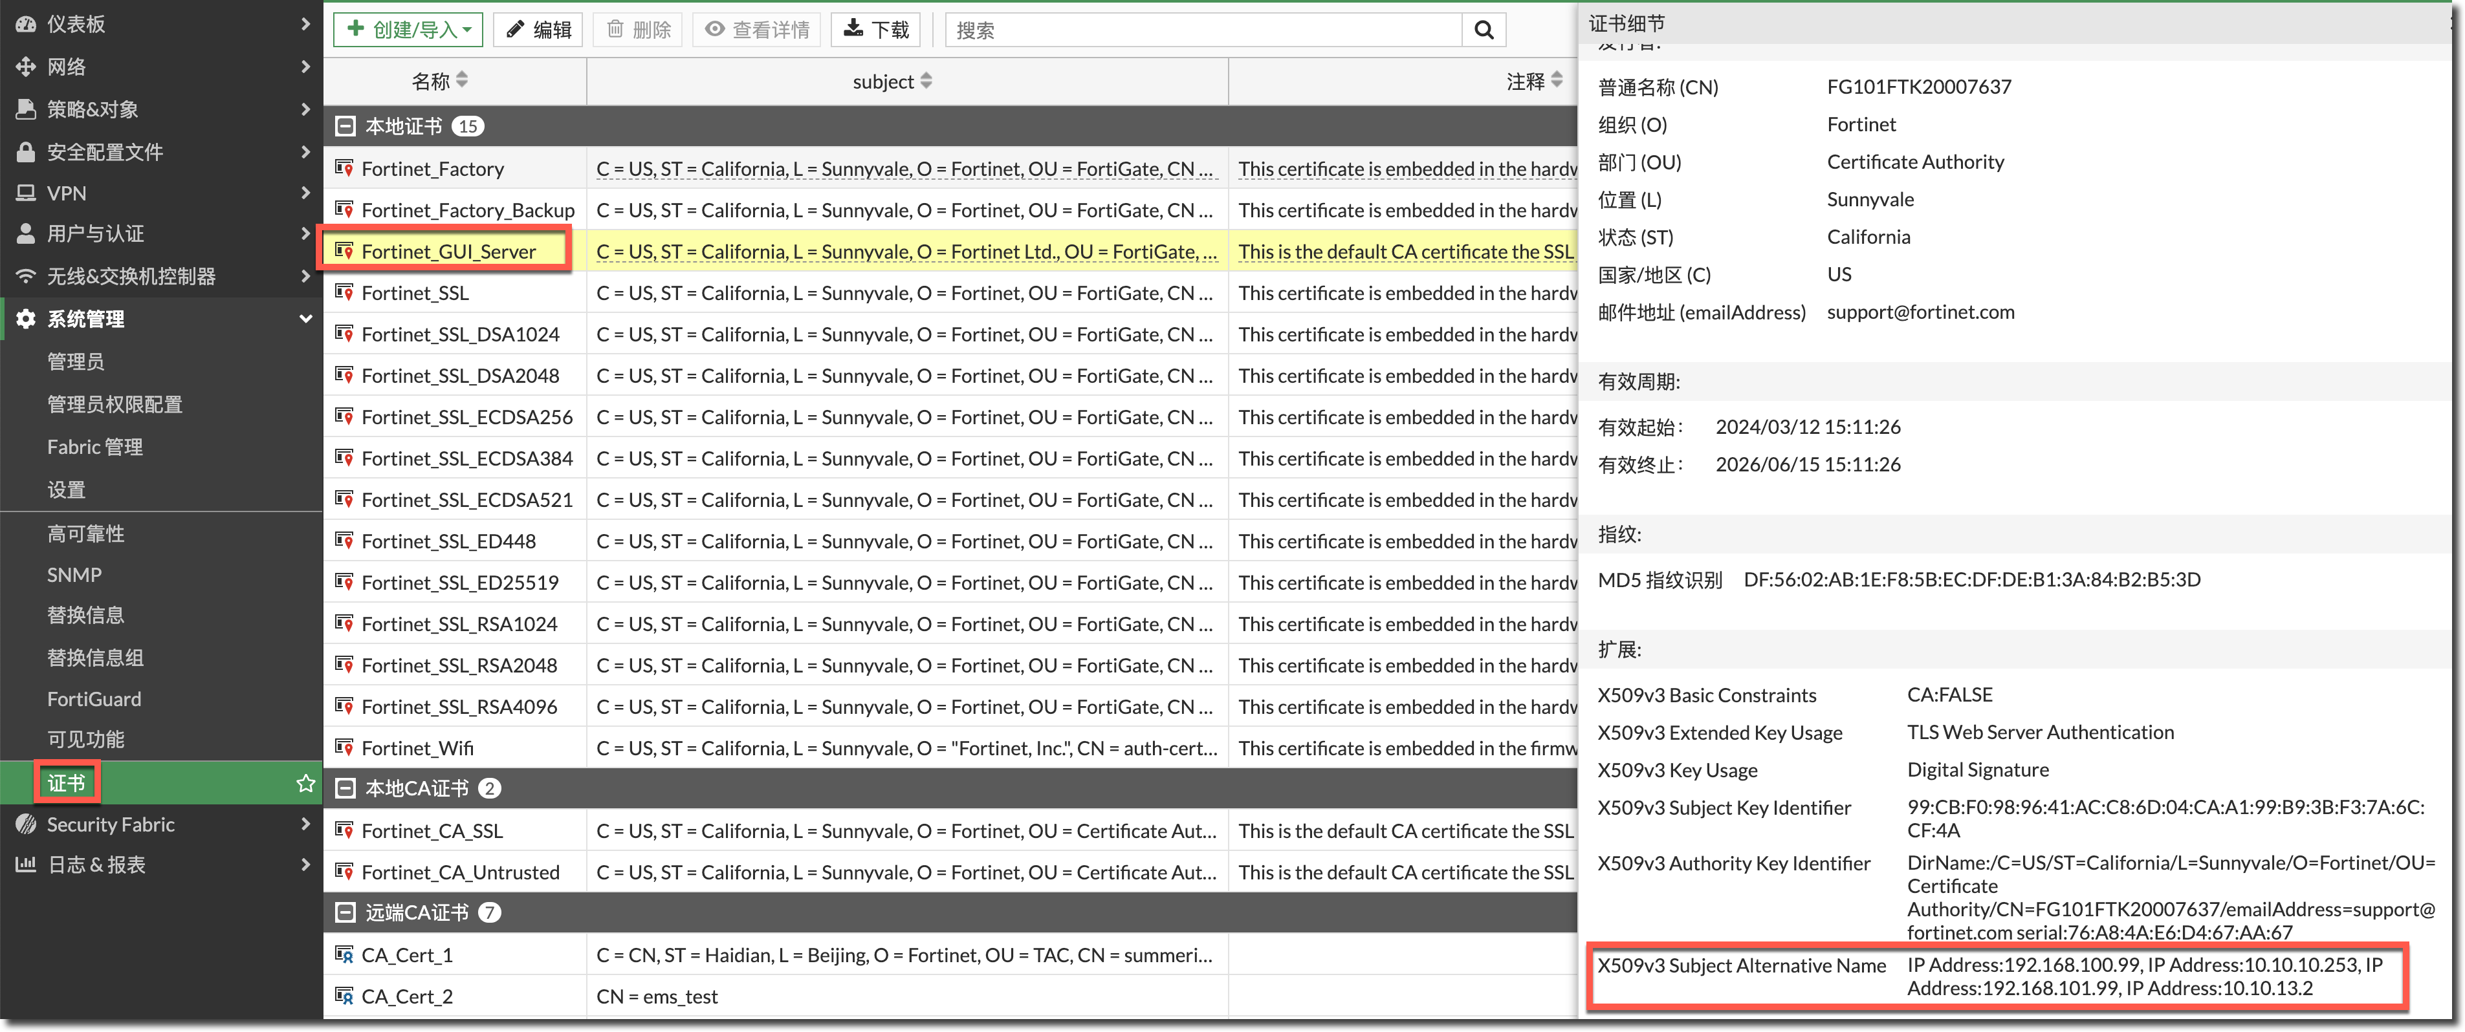Click the 仪表板 dashboard icon in sidebar
This screenshot has height=1032, width=2465.
26,24
